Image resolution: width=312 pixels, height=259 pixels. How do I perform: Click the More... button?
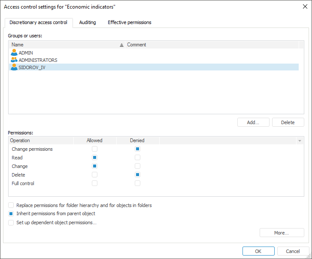pos(282,233)
